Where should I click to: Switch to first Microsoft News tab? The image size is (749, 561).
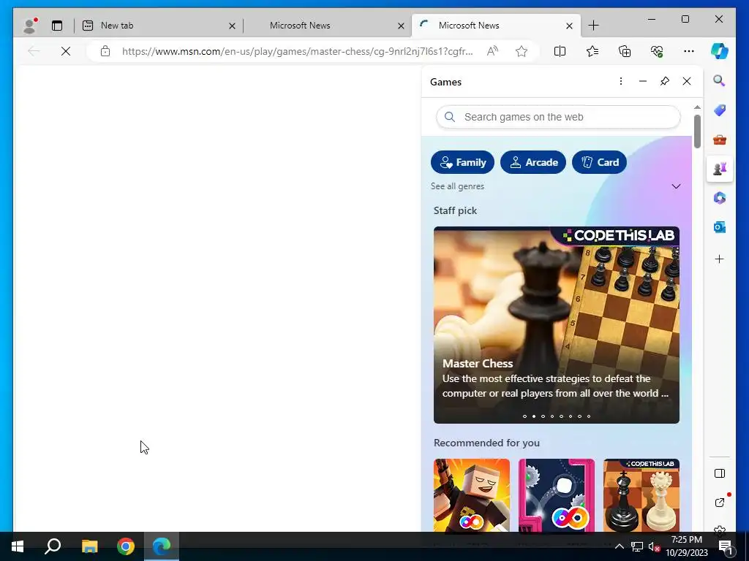[x=327, y=26]
